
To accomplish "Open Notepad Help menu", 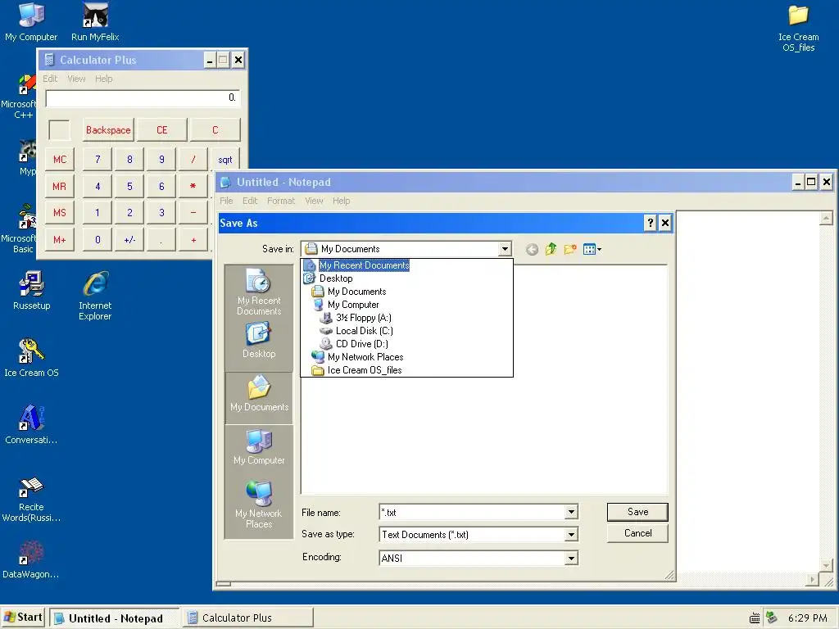I will (x=342, y=201).
